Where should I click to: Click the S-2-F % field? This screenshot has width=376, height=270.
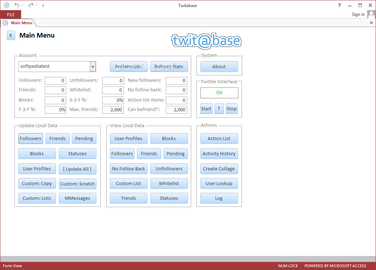[113, 100]
